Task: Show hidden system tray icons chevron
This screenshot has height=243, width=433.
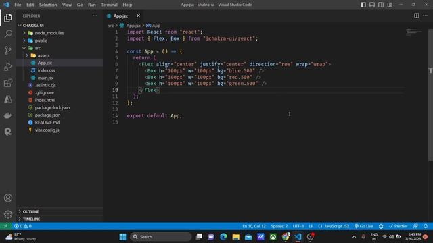Action: [x=354, y=237]
